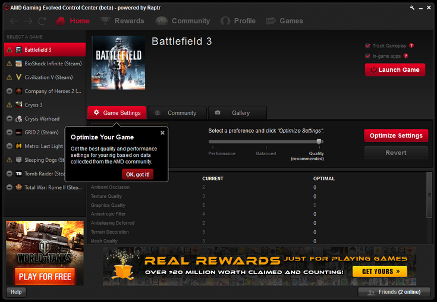Switch to the Game Settings tab
The width and height of the screenshot is (437, 302).
117,113
